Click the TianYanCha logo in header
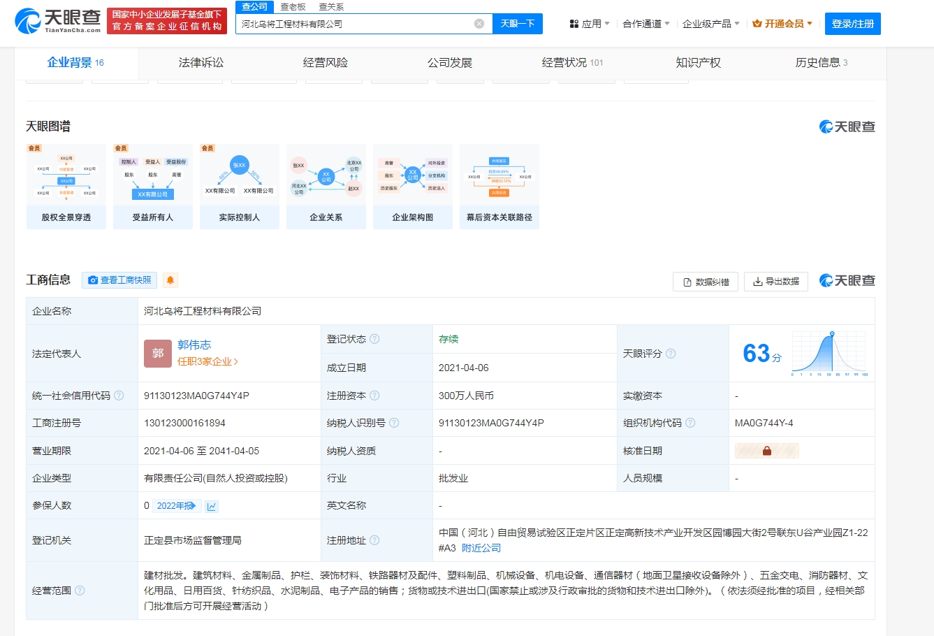 point(58,21)
